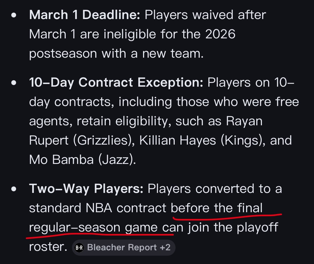The image size is (314, 264).
Task: Click the name "Rayan" in the text
Action: (x=244, y=122)
